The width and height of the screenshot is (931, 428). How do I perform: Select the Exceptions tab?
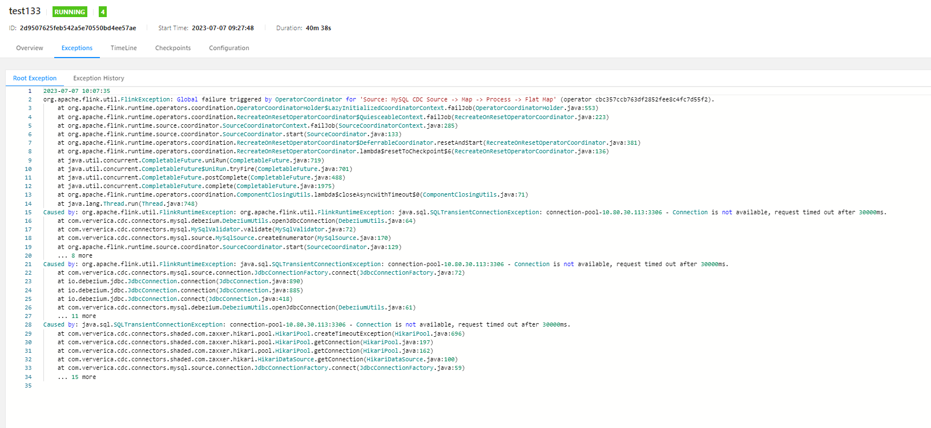pyautogui.click(x=77, y=48)
